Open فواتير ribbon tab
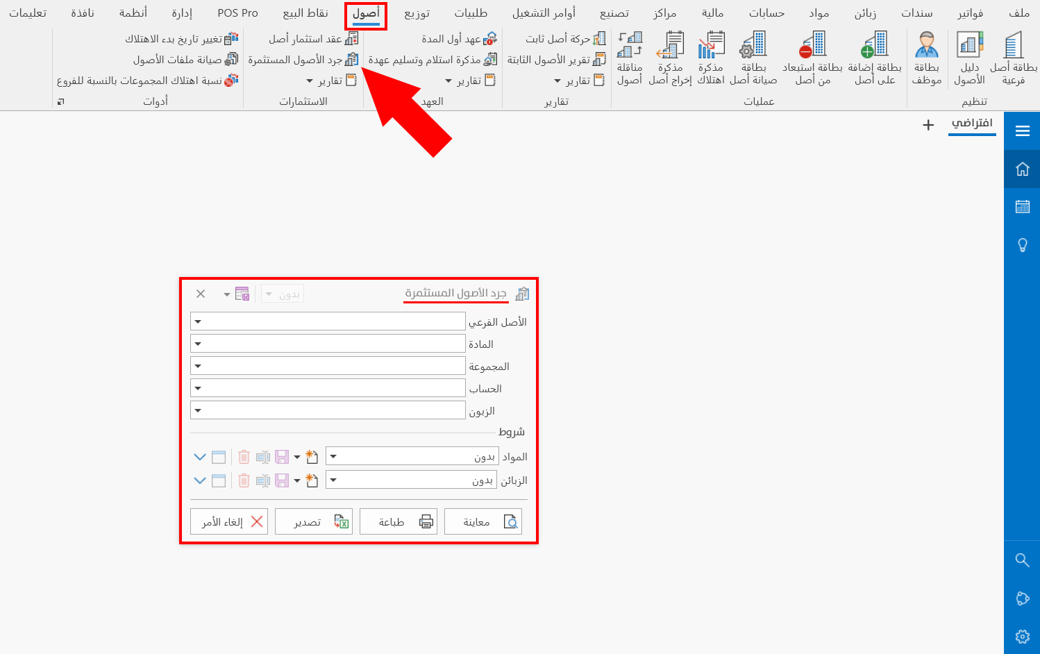 [970, 13]
